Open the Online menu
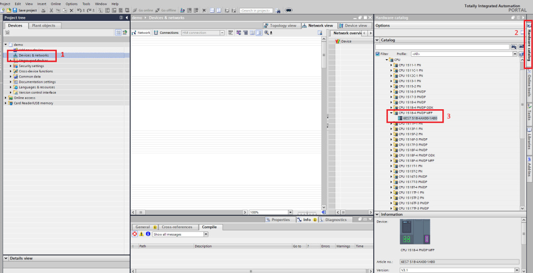 56,4
